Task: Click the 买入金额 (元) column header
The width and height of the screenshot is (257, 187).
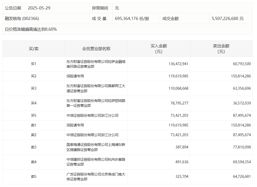Action: (159, 49)
